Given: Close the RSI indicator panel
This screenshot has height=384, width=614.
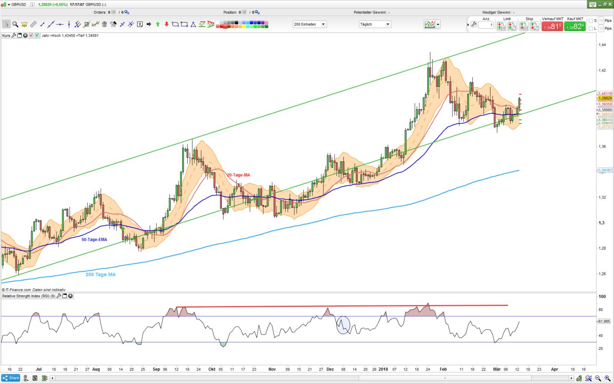Looking at the screenshot, I should 70,296.
